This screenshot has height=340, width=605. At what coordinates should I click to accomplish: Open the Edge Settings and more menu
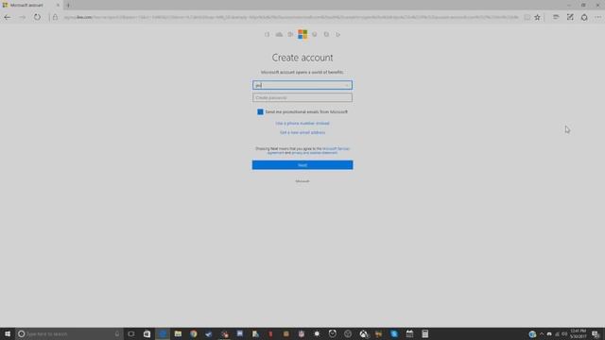[598, 17]
